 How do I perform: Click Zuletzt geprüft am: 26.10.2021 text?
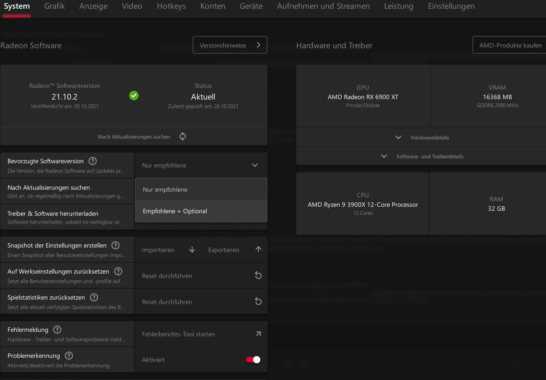[203, 106]
